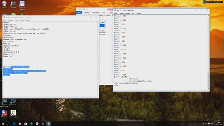This screenshot has width=224, height=126.
Task: Switch to the Notepad taskbar button
Action: (48, 124)
